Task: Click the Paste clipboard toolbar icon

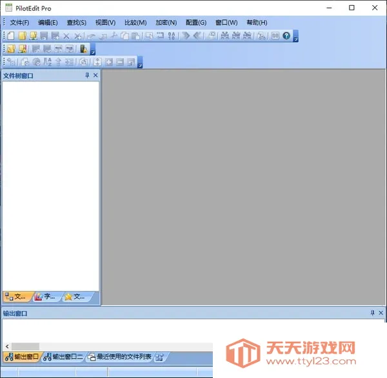Action: [x=135, y=36]
